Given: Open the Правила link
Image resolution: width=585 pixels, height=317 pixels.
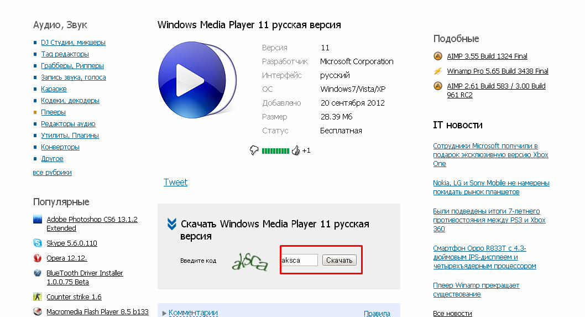Looking at the screenshot, I should pyautogui.click(x=377, y=314).
